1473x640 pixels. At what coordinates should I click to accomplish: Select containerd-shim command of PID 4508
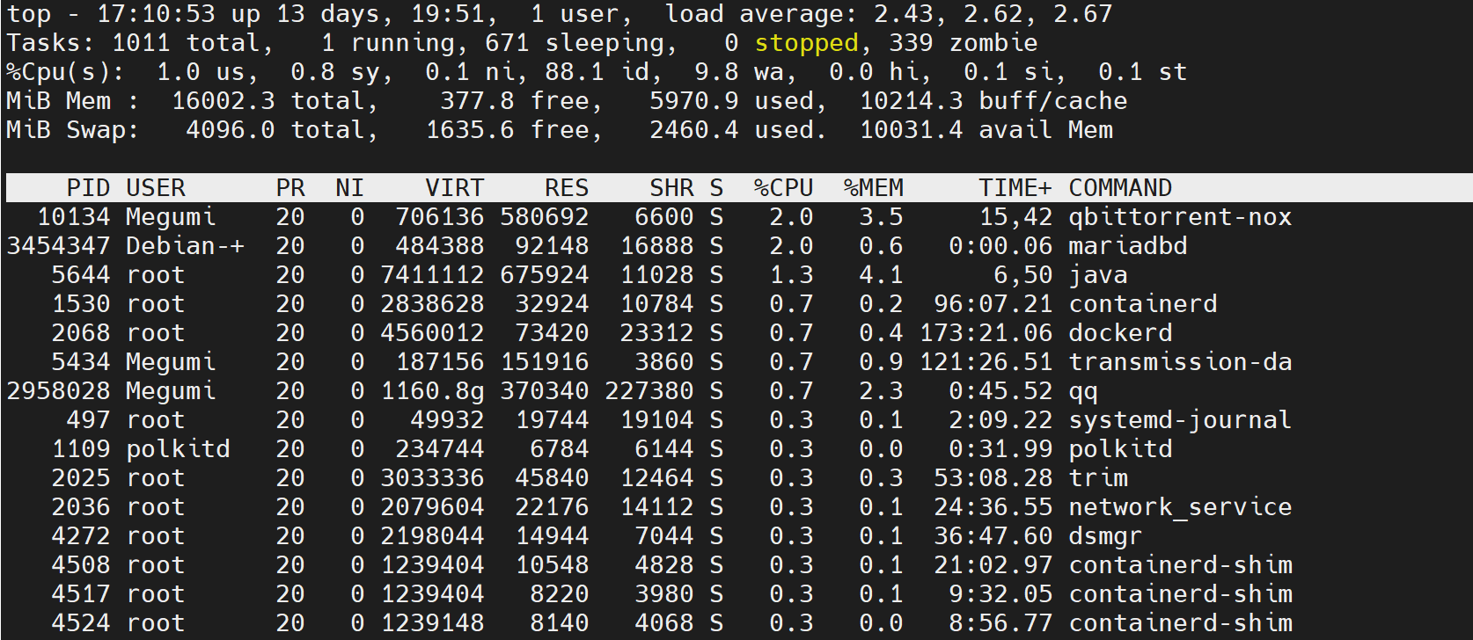pyautogui.click(x=1180, y=565)
